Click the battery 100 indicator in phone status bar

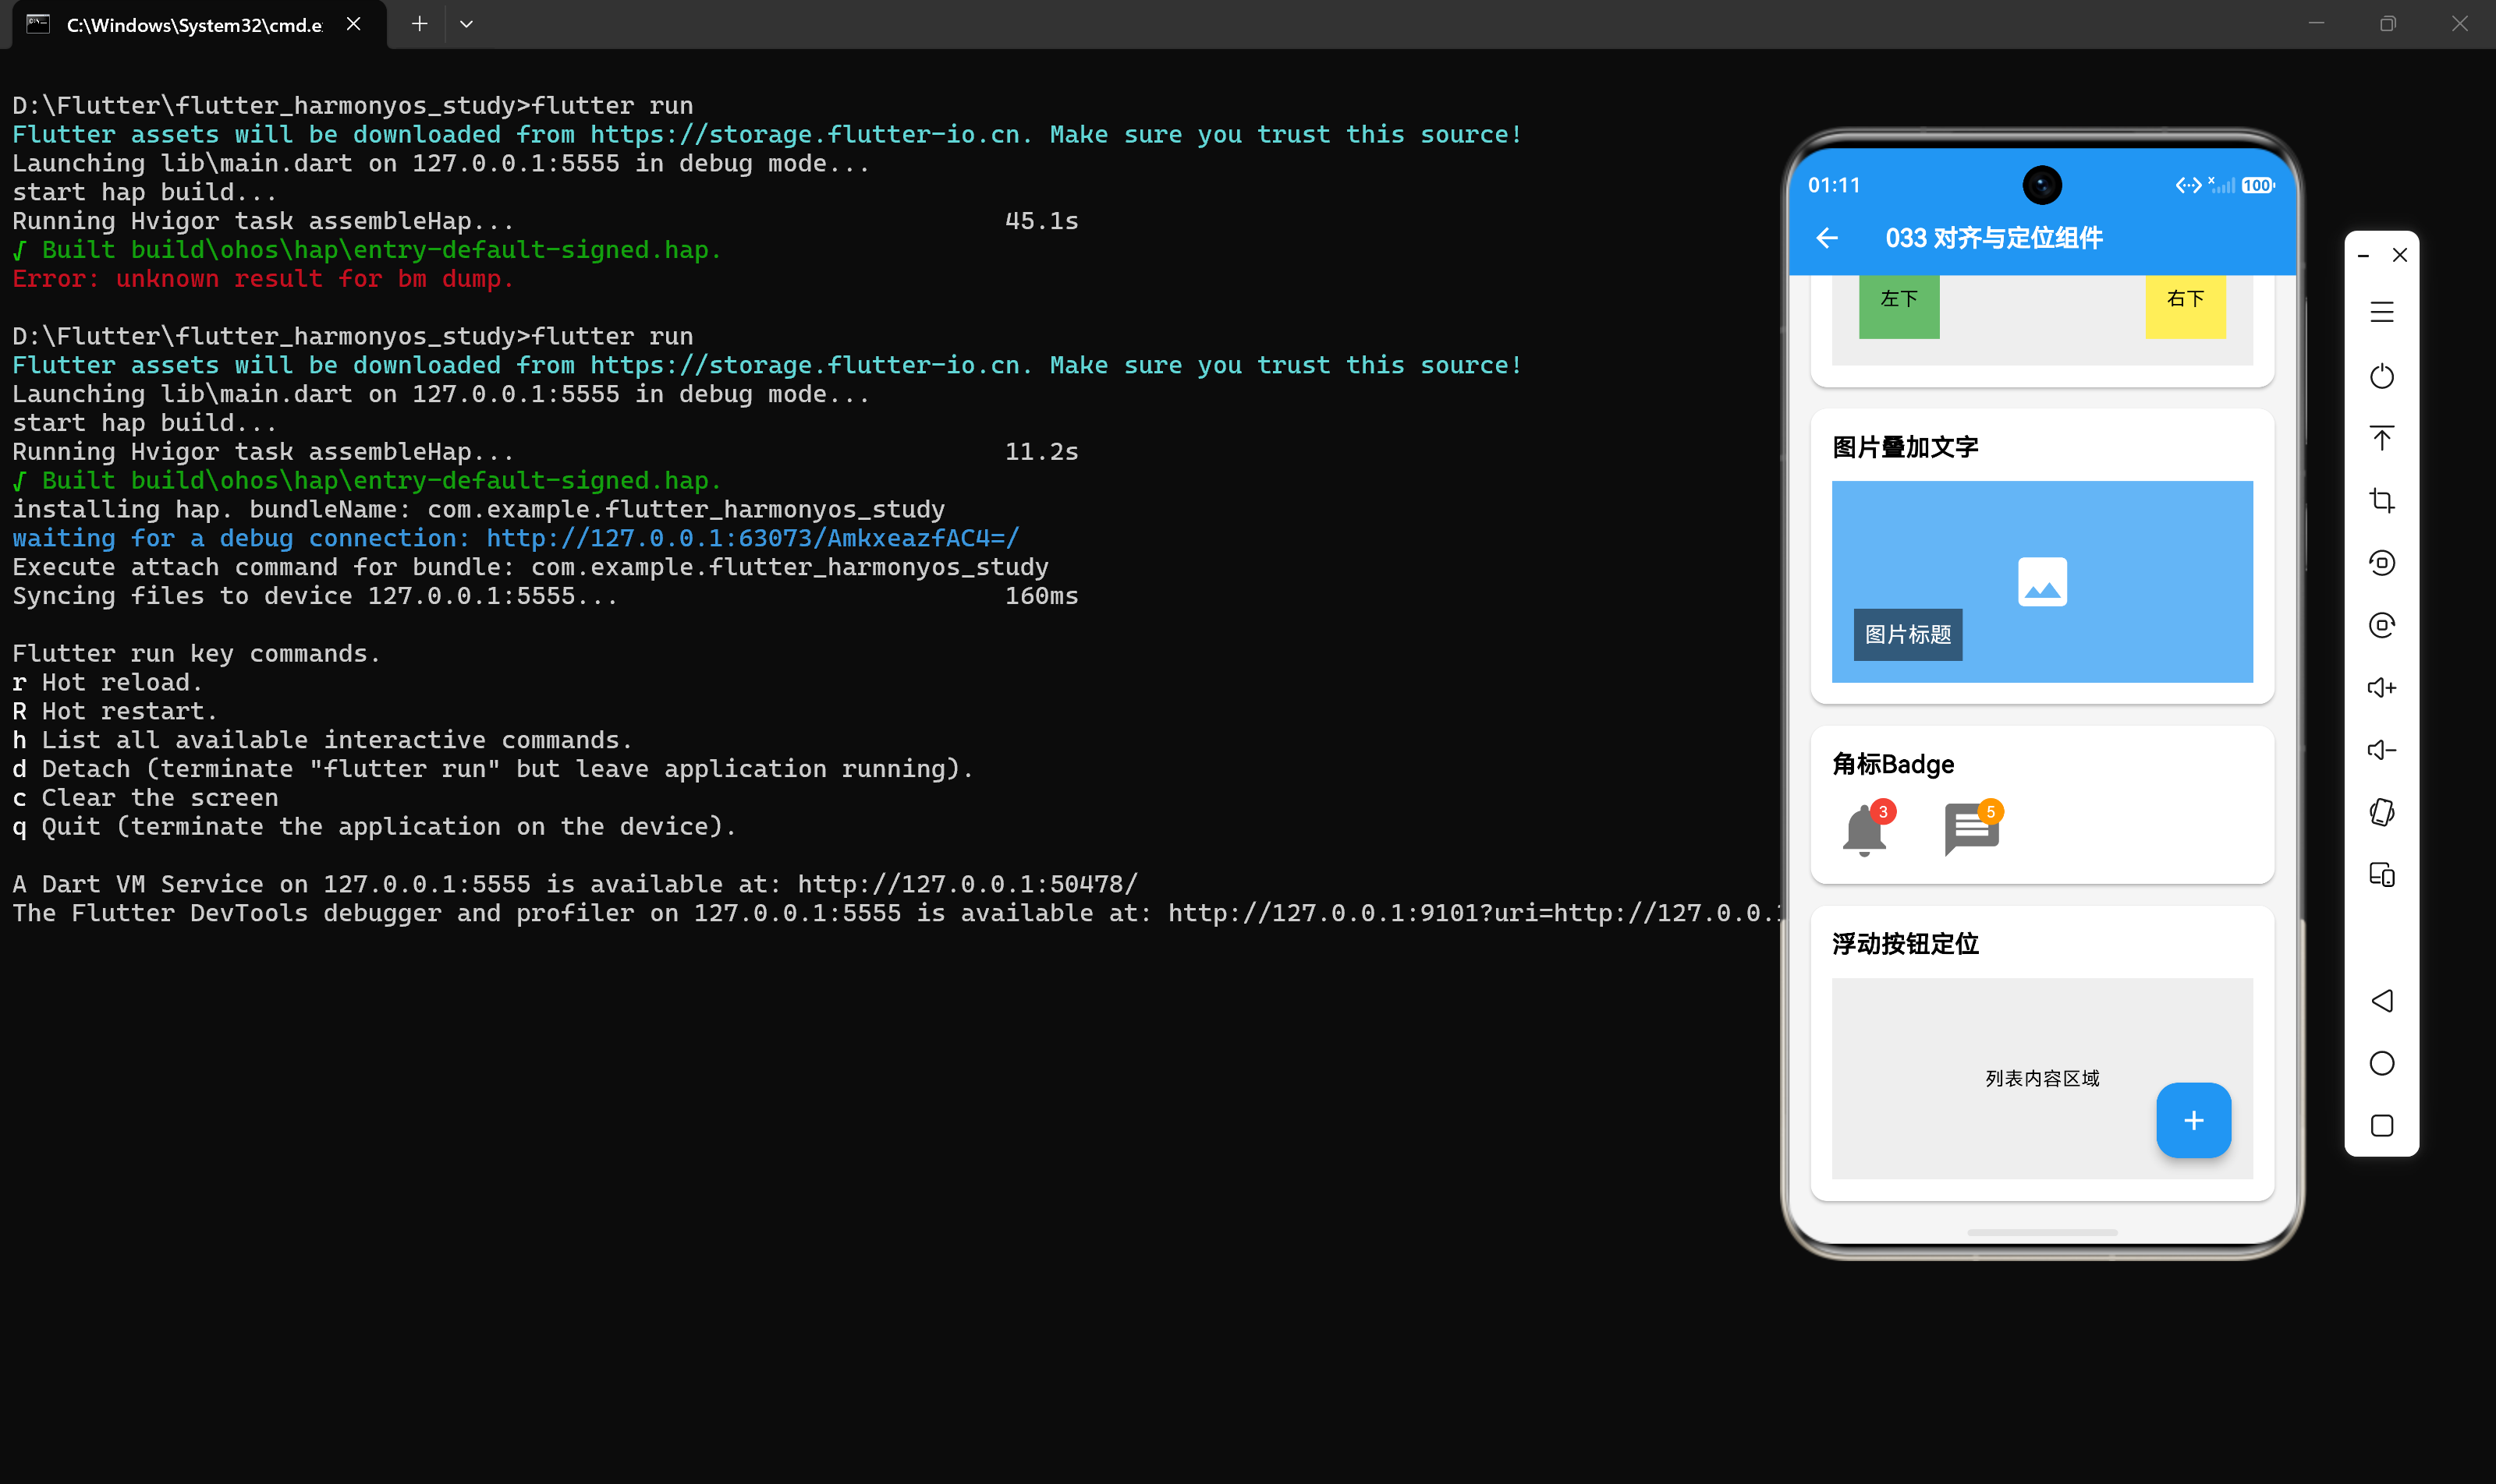point(2257,185)
